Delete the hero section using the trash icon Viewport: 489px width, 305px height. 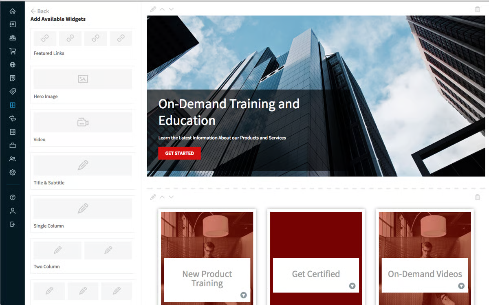click(x=477, y=9)
